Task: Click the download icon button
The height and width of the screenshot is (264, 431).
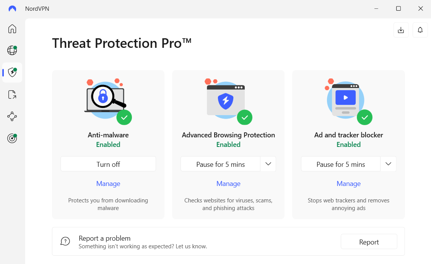Action: click(x=401, y=30)
